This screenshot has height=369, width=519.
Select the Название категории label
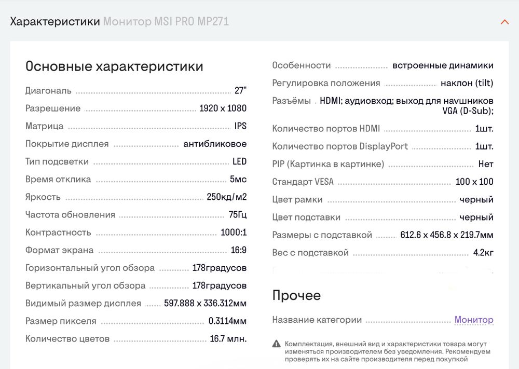317,320
